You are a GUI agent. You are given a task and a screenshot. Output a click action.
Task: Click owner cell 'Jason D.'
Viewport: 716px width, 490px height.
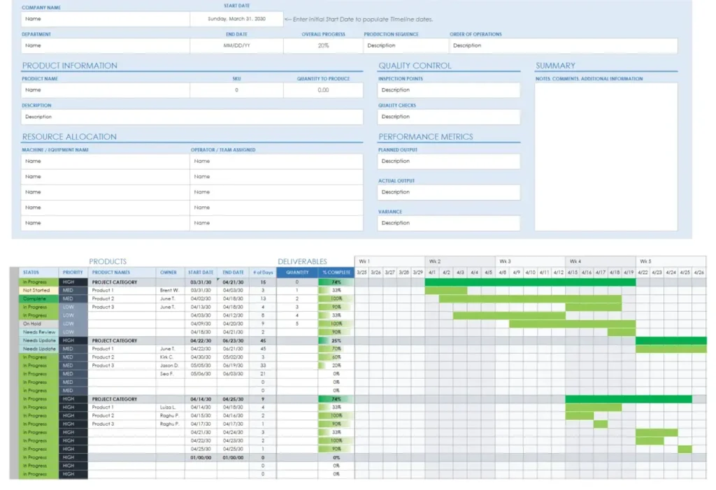pyautogui.click(x=170, y=366)
